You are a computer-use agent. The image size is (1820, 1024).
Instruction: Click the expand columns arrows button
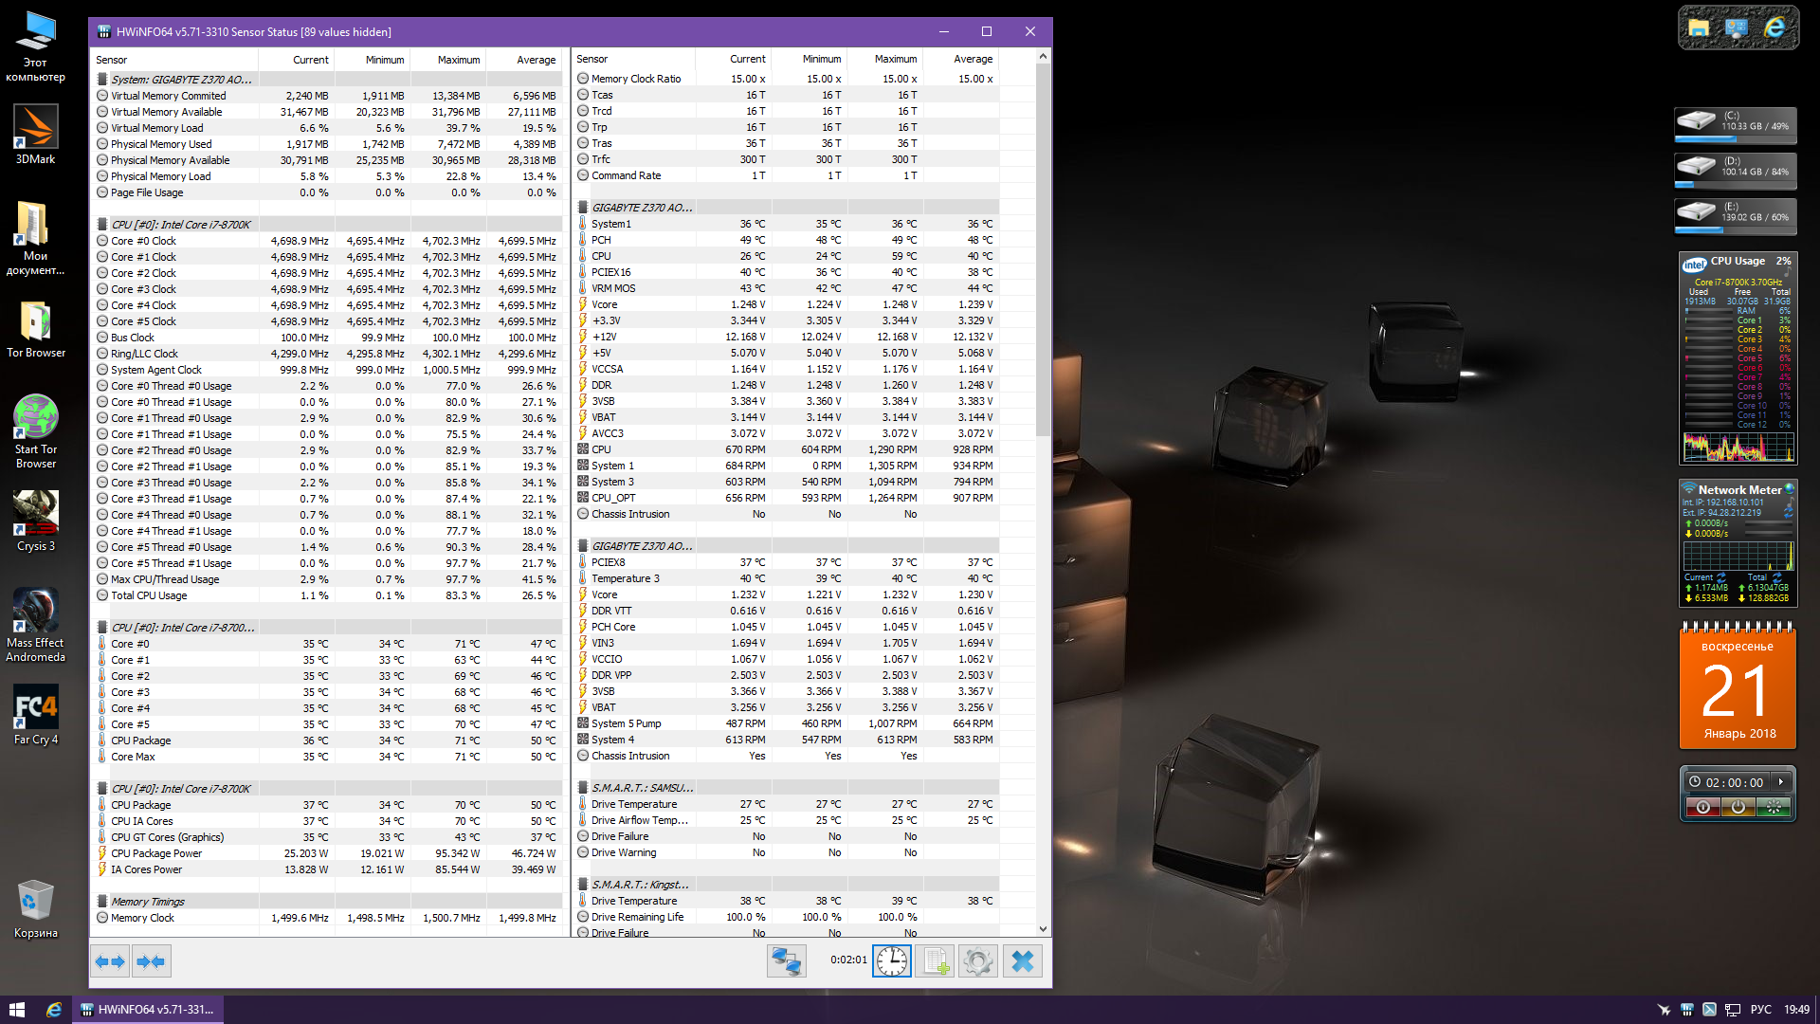[110, 960]
